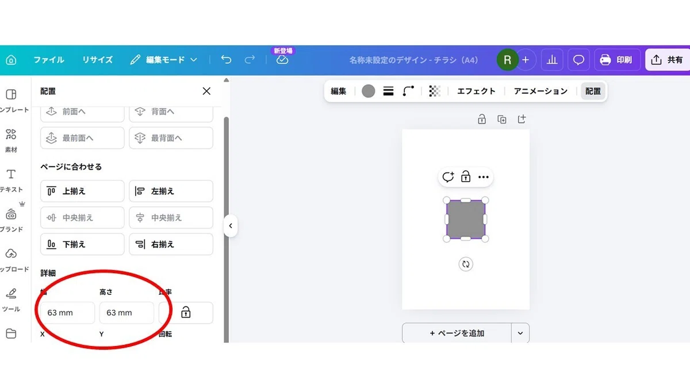690x388 pixels.
Task: Expand the add page dropdown arrow
Action: [x=520, y=333]
